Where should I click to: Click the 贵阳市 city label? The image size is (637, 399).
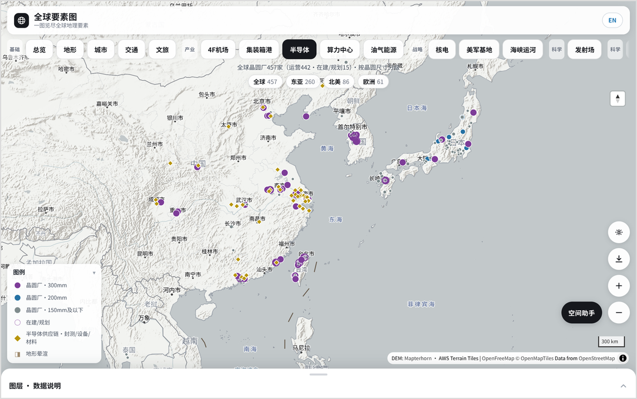point(179,239)
